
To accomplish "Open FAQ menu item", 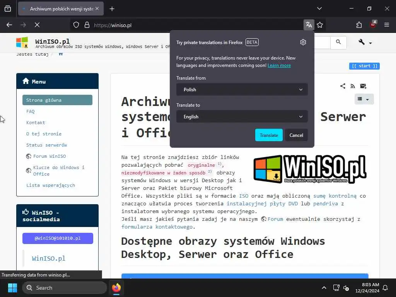I will tap(30, 111).
